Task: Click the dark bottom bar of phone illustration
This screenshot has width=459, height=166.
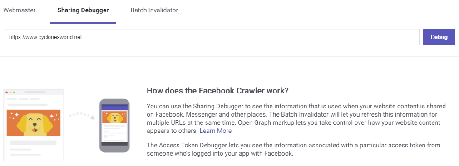Action: click(114, 144)
